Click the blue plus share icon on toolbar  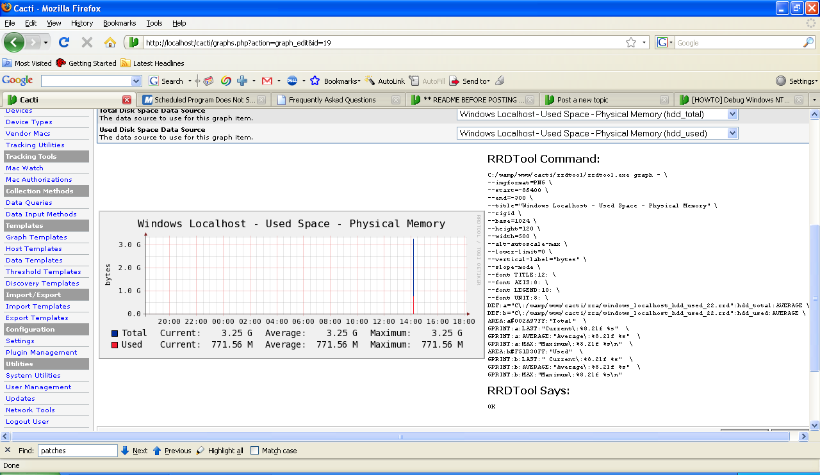pos(242,81)
